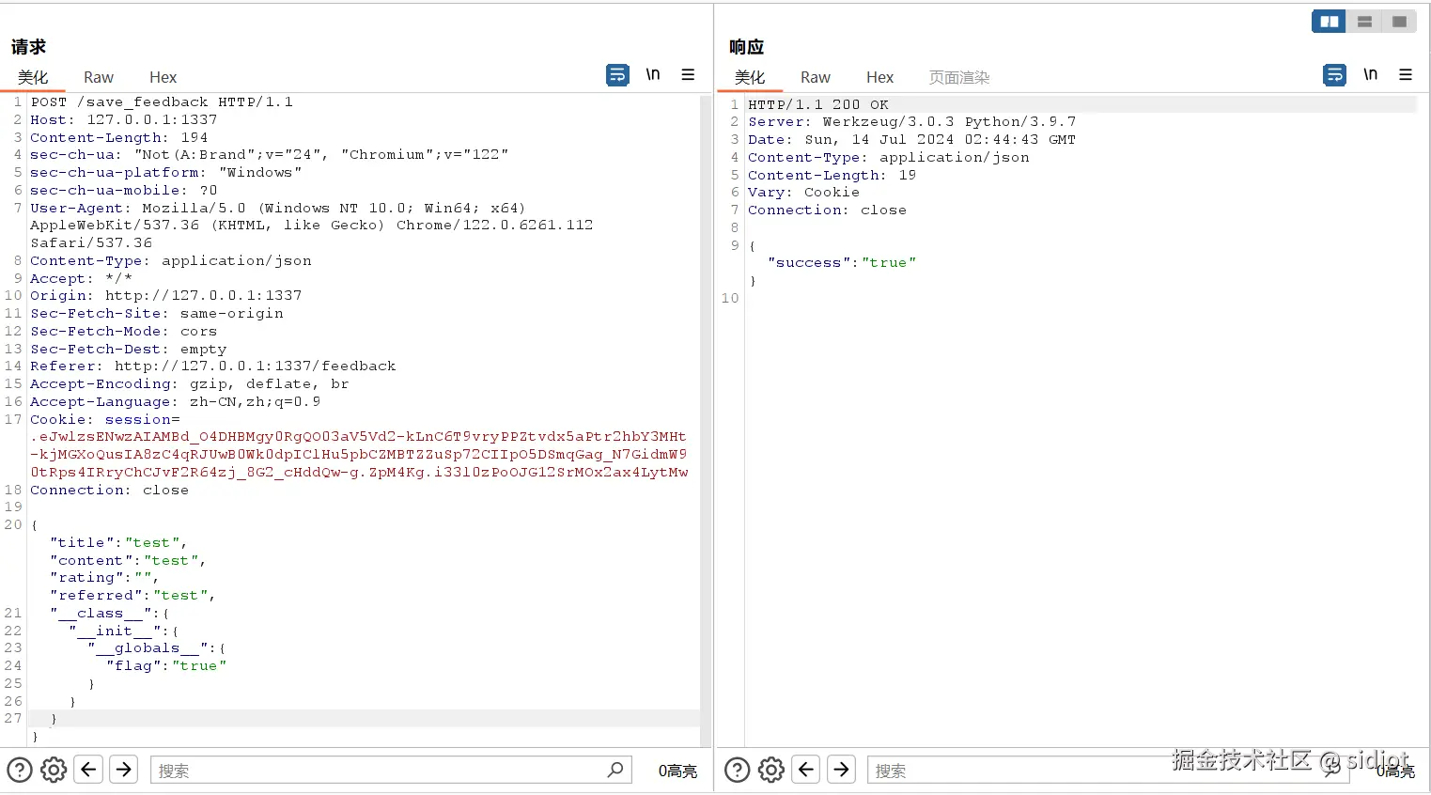Click the "title":"test" JSON line

pyautogui.click(x=118, y=542)
